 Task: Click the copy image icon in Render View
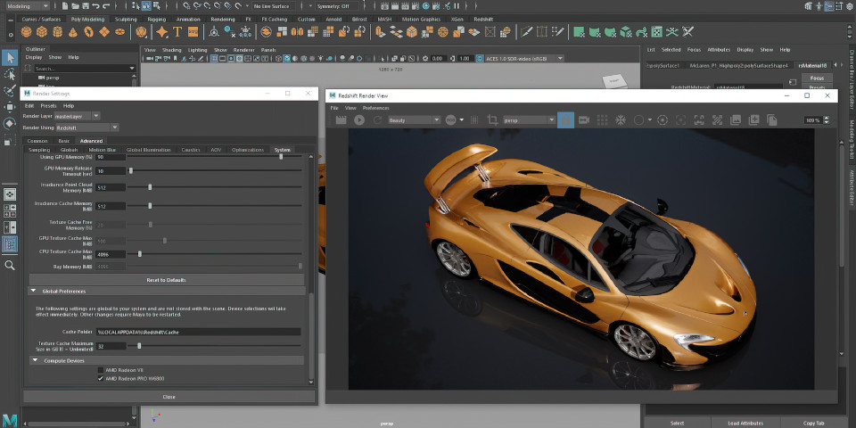(772, 119)
